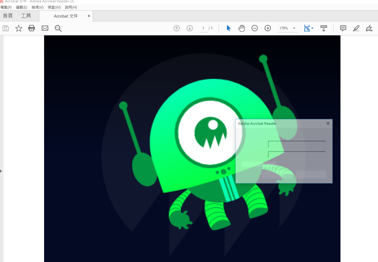Open the fountain pen sign tool
The image size is (378, 262).
[369, 28]
